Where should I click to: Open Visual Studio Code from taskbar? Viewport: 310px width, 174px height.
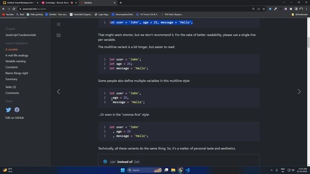coord(187,170)
